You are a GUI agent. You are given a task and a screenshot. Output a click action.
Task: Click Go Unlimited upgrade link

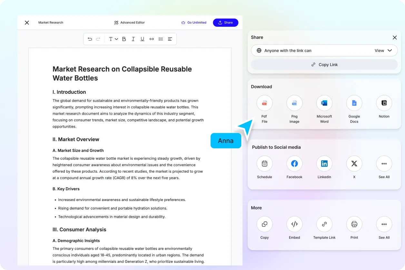(194, 23)
